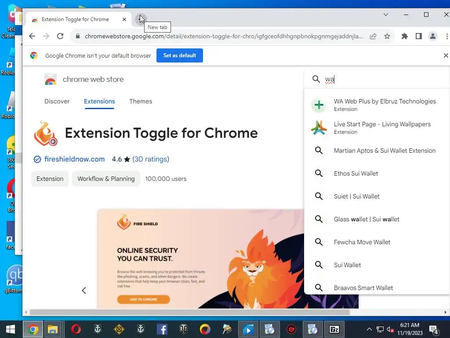Choose the Braavos Smart Wallet suggestion
Image resolution: width=450 pixels, height=338 pixels.
(x=377, y=288)
